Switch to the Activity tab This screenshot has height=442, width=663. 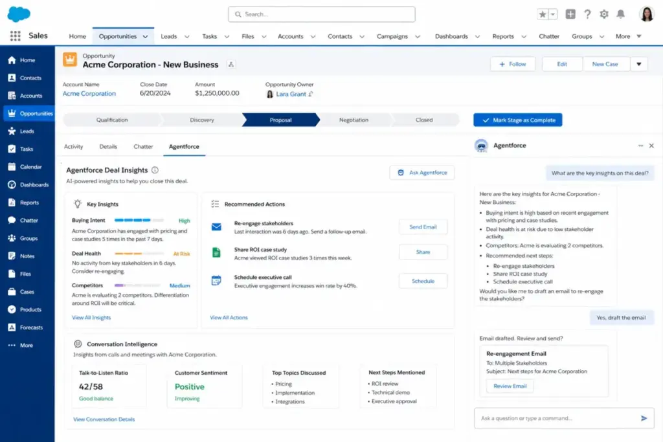tap(74, 146)
